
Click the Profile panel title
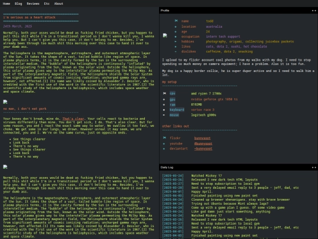click(165, 11)
